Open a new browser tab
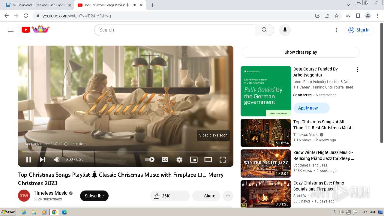The width and height of the screenshot is (384, 216). coord(153,5)
